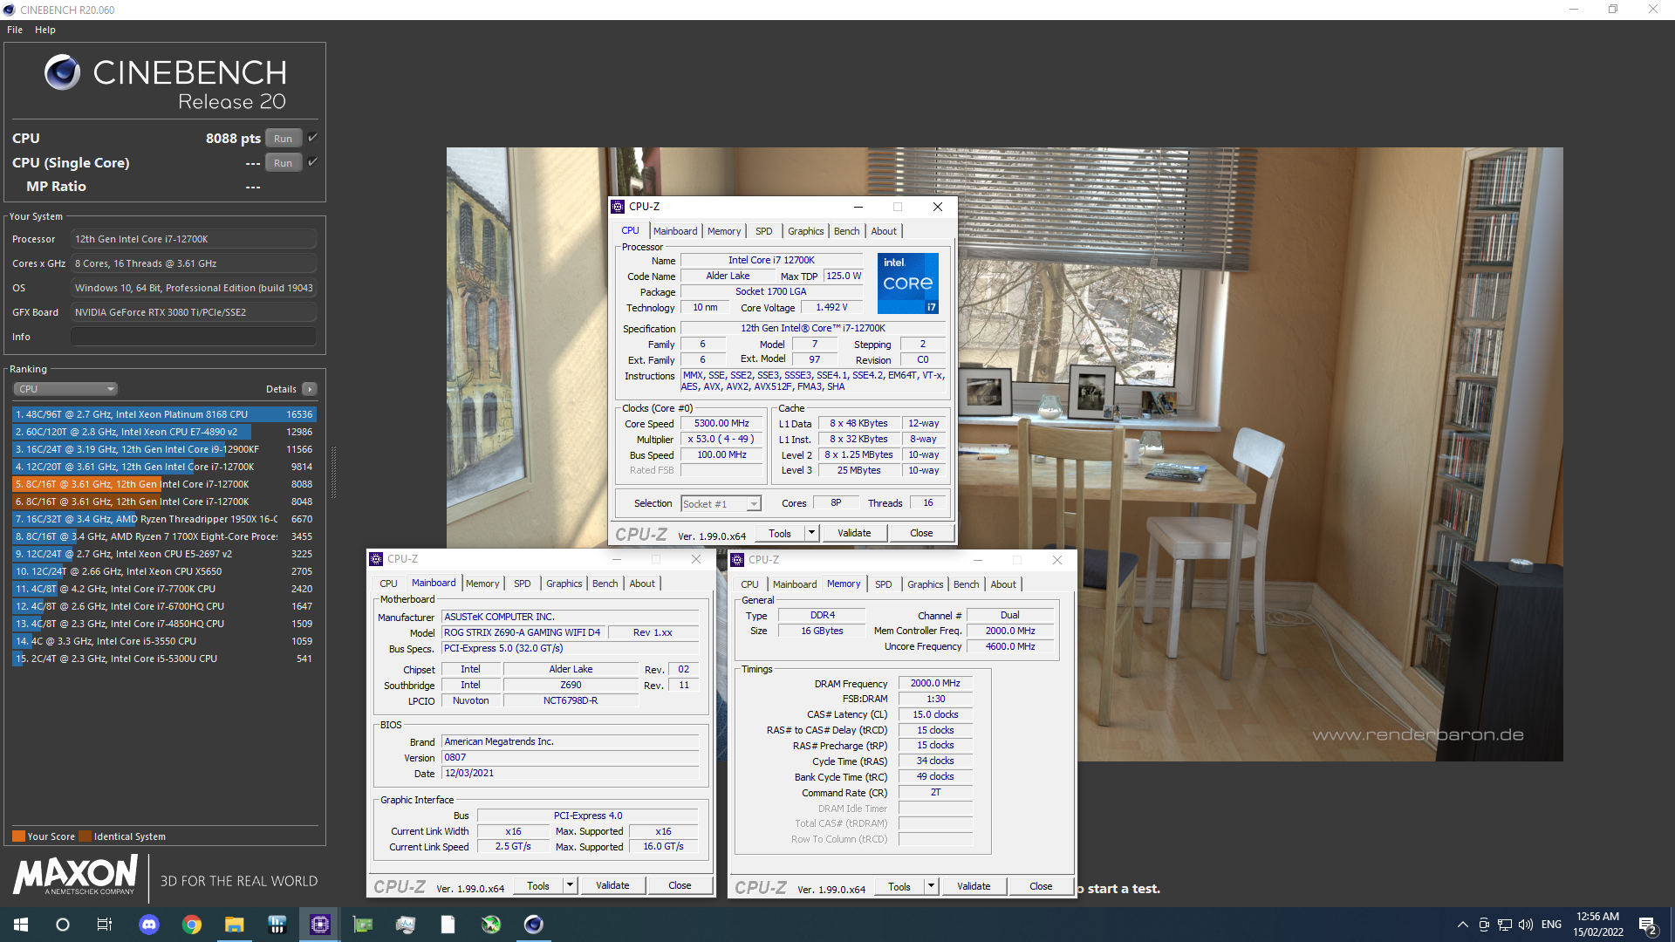Switch to Graphics tab in top CPU-Z window
This screenshot has height=942, width=1675.
805,231
